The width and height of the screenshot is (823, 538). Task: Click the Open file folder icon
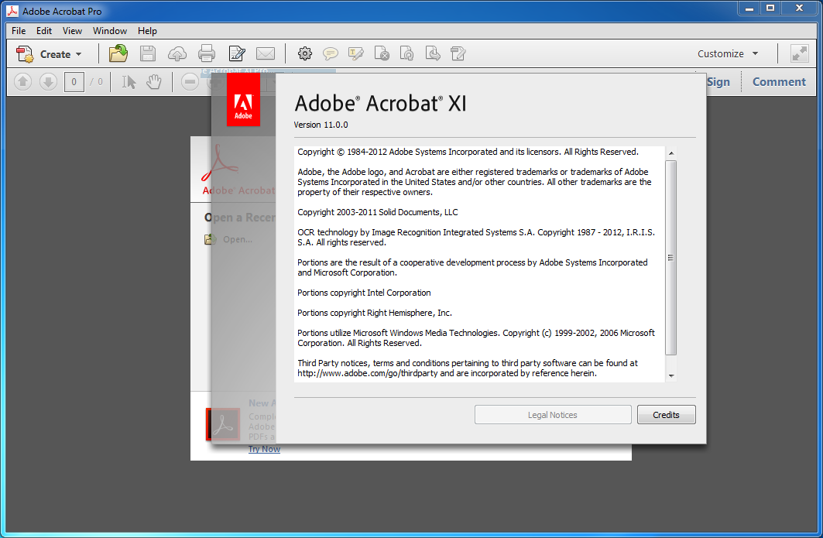point(118,53)
